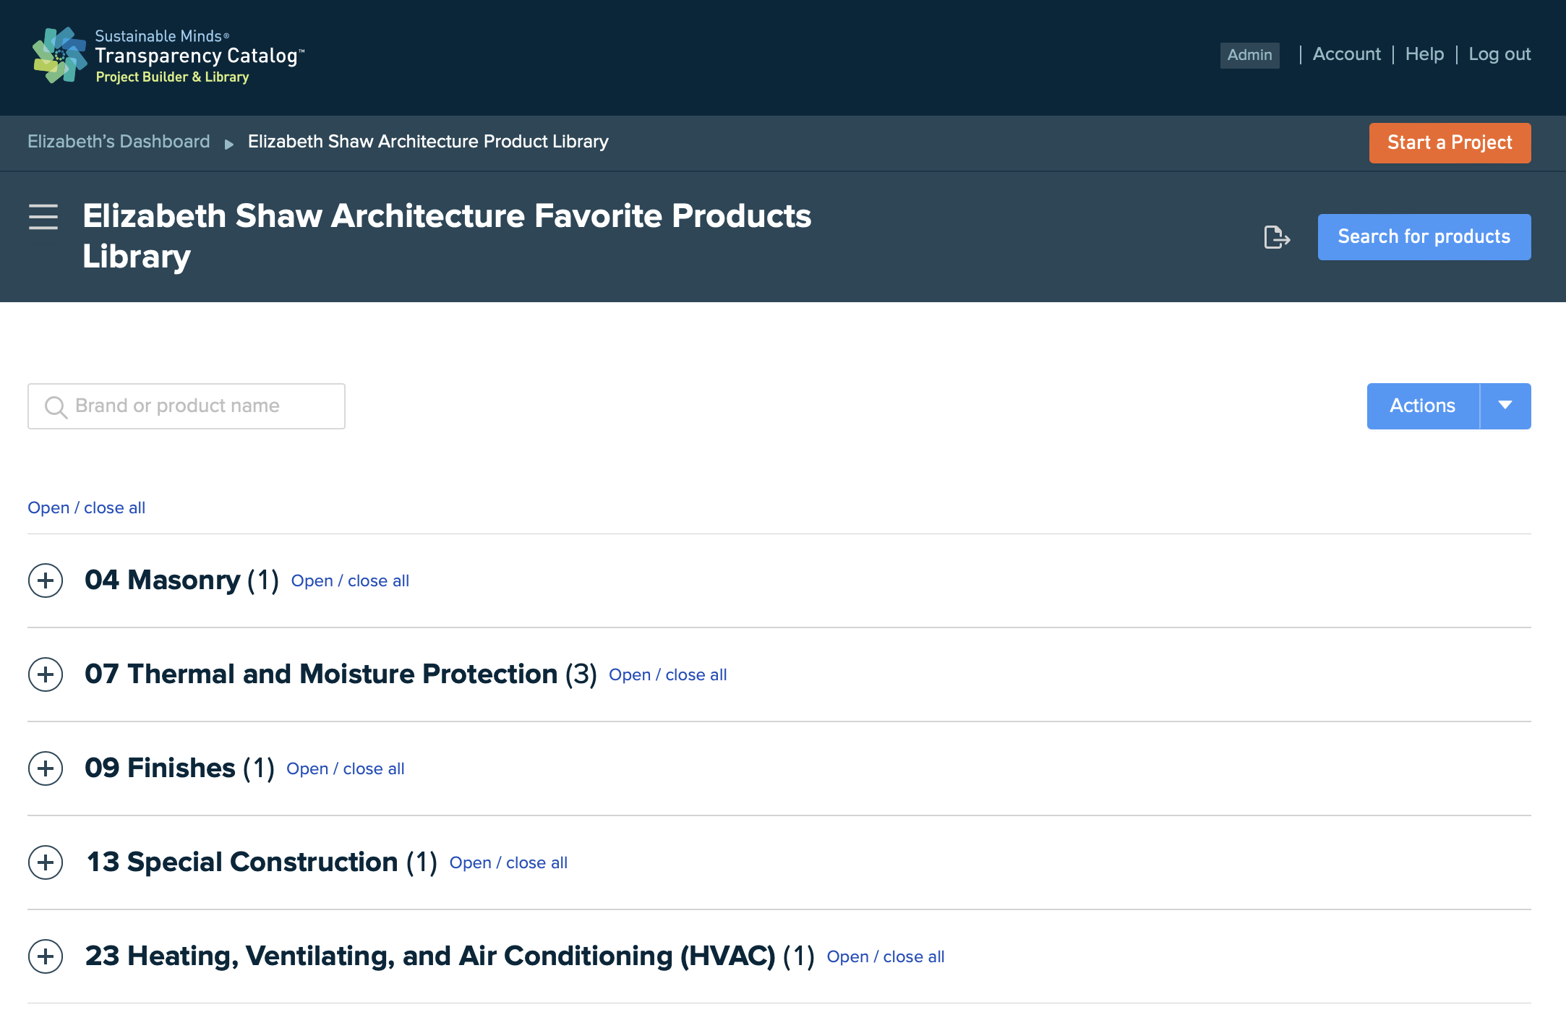Click Open / close all beside 07 Thermal
This screenshot has height=1028, width=1566.
tap(667, 675)
